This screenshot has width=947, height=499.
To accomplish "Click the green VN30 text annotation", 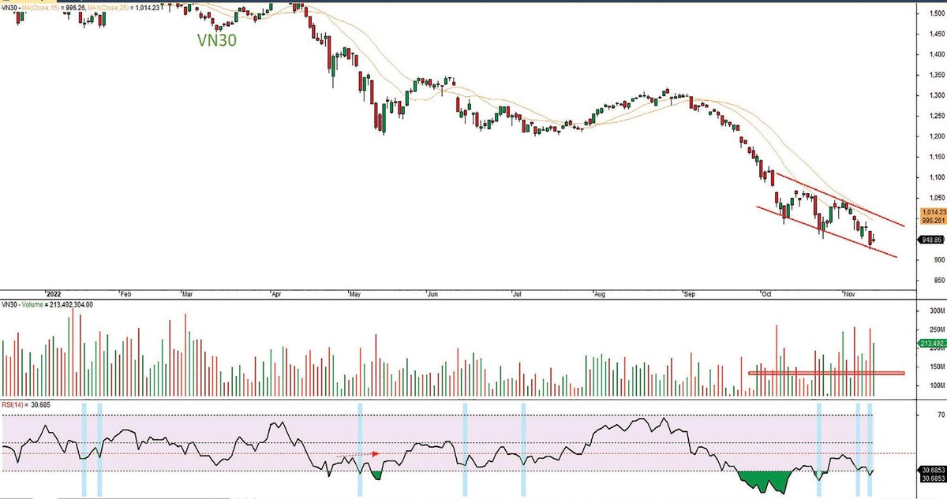I will click(x=219, y=41).
